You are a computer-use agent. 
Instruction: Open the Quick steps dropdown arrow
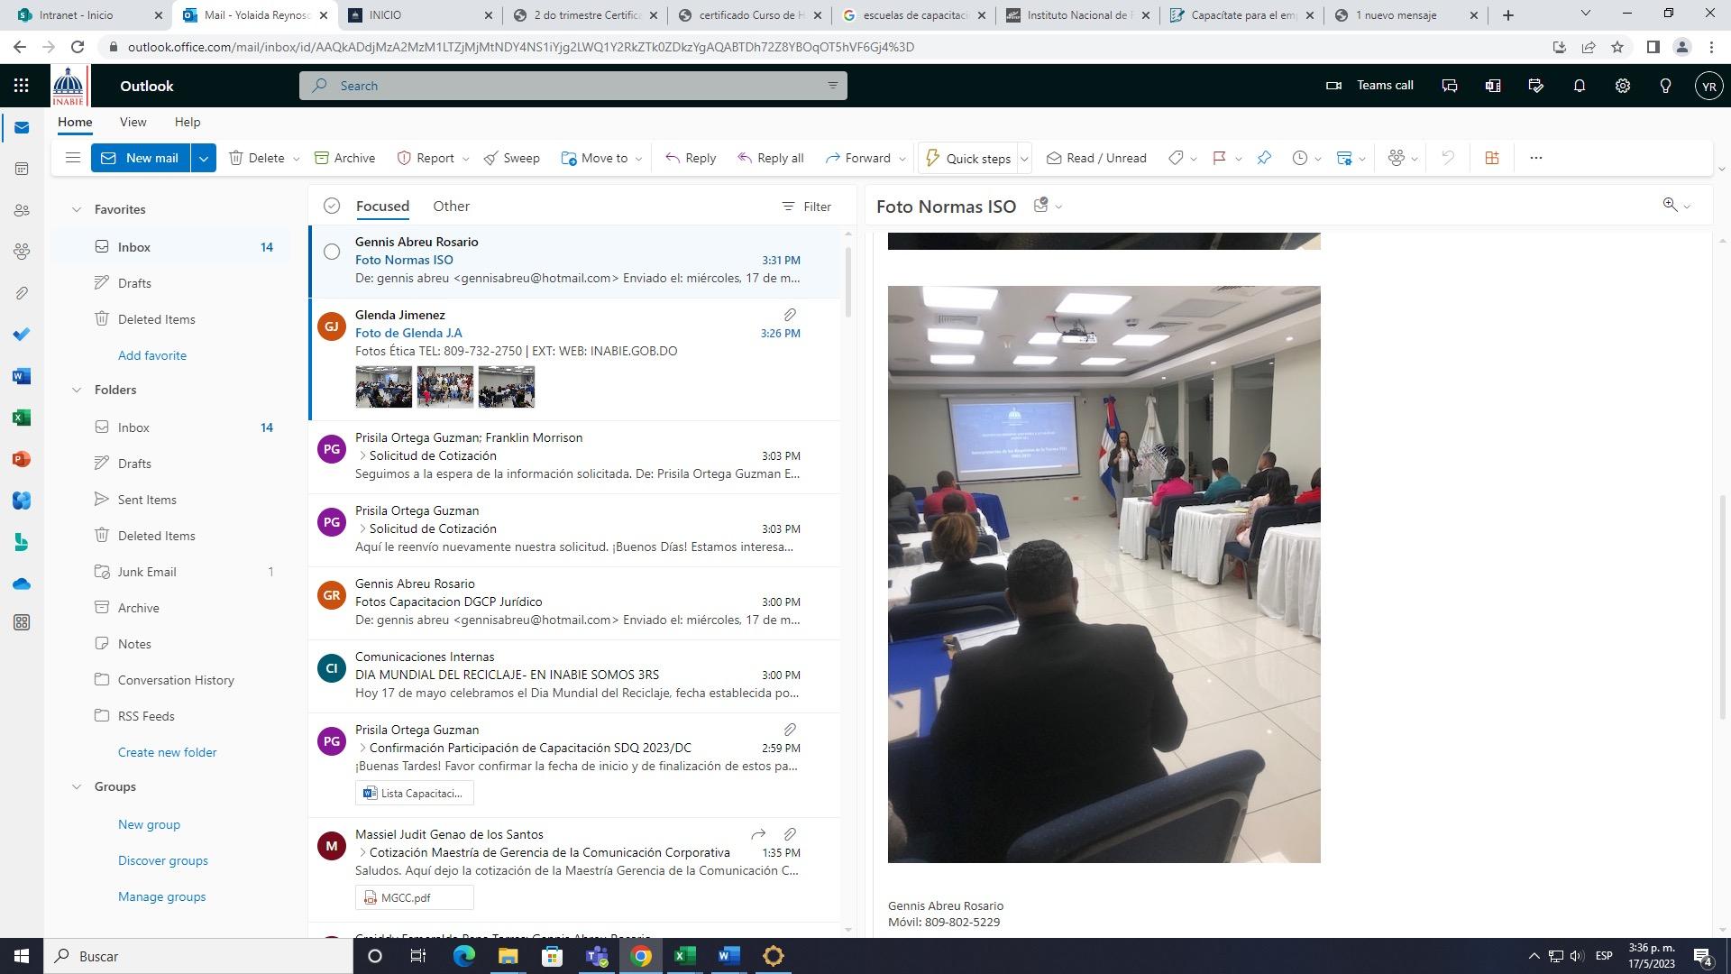1024,159
